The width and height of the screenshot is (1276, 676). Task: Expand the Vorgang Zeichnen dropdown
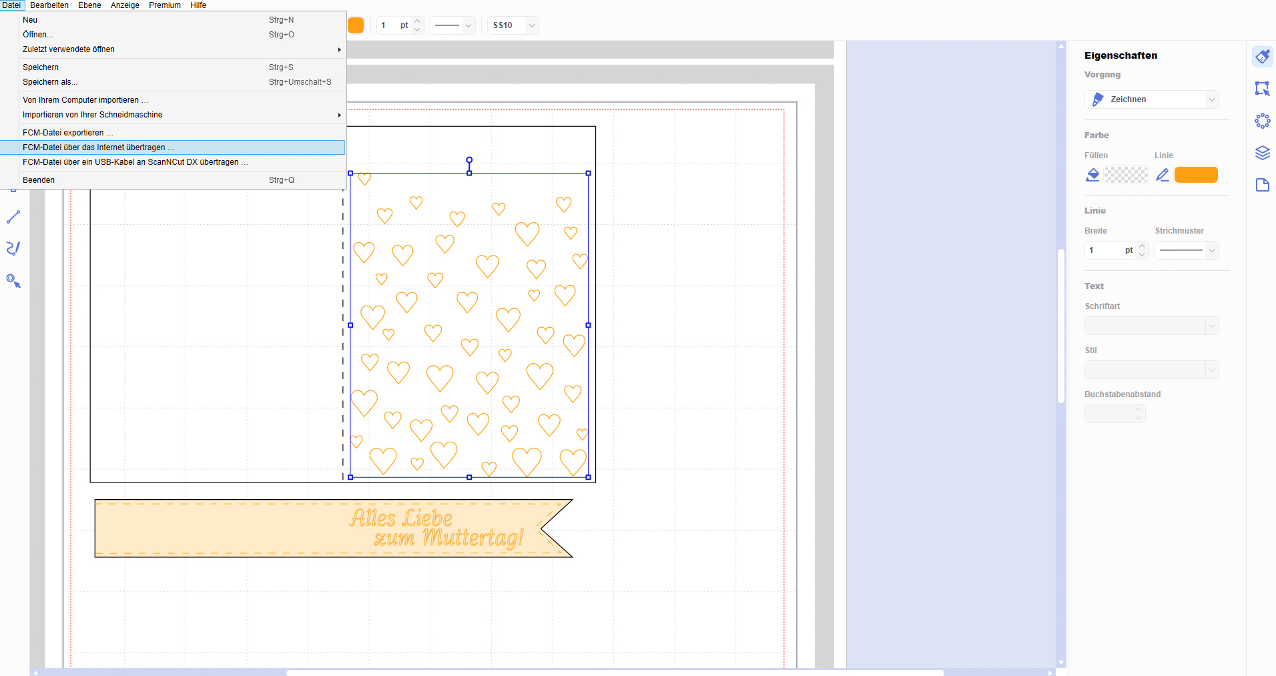coord(1151,99)
